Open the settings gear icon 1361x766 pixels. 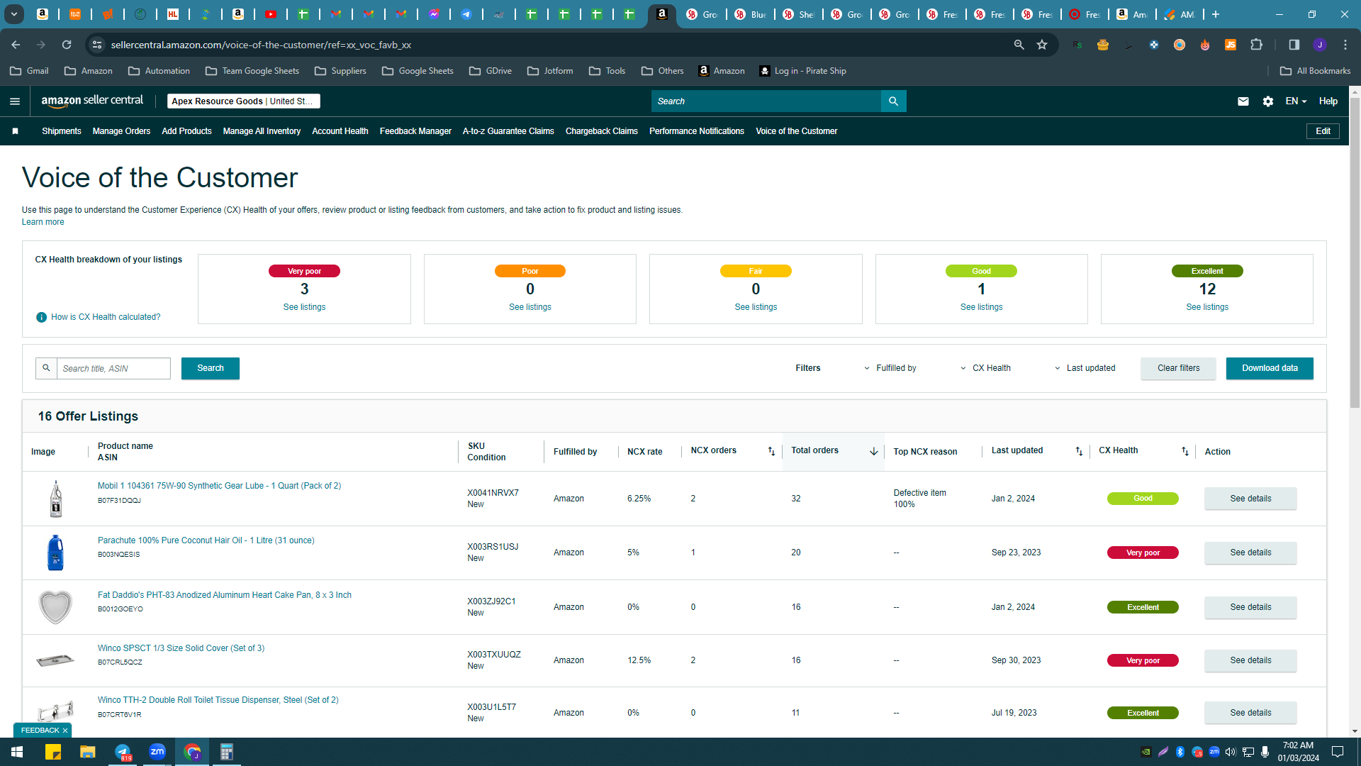click(x=1268, y=101)
